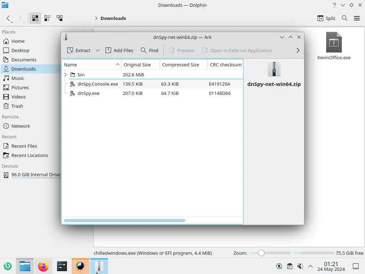Open Dolphin search
Screen dimensions: 365x274
pos(345,18)
